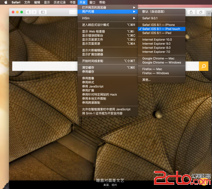The width and height of the screenshot is (212, 189).
Task: Open the 显示 menu
Action: 47,2
